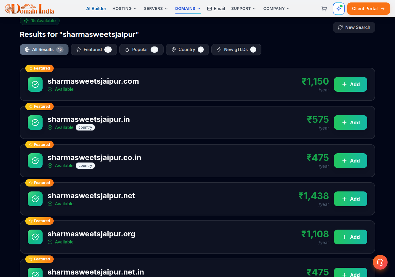
Task: Click green check icon for sharmasweetsjaipur.org
Action: click(35, 237)
